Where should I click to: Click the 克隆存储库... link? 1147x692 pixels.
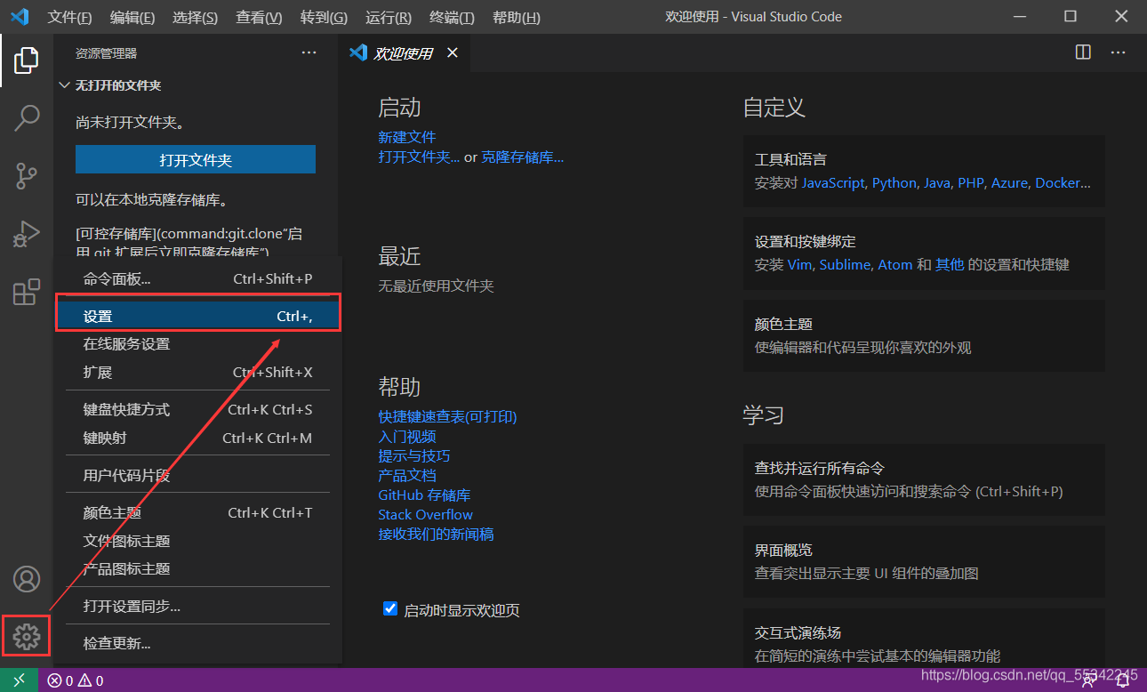tap(523, 157)
